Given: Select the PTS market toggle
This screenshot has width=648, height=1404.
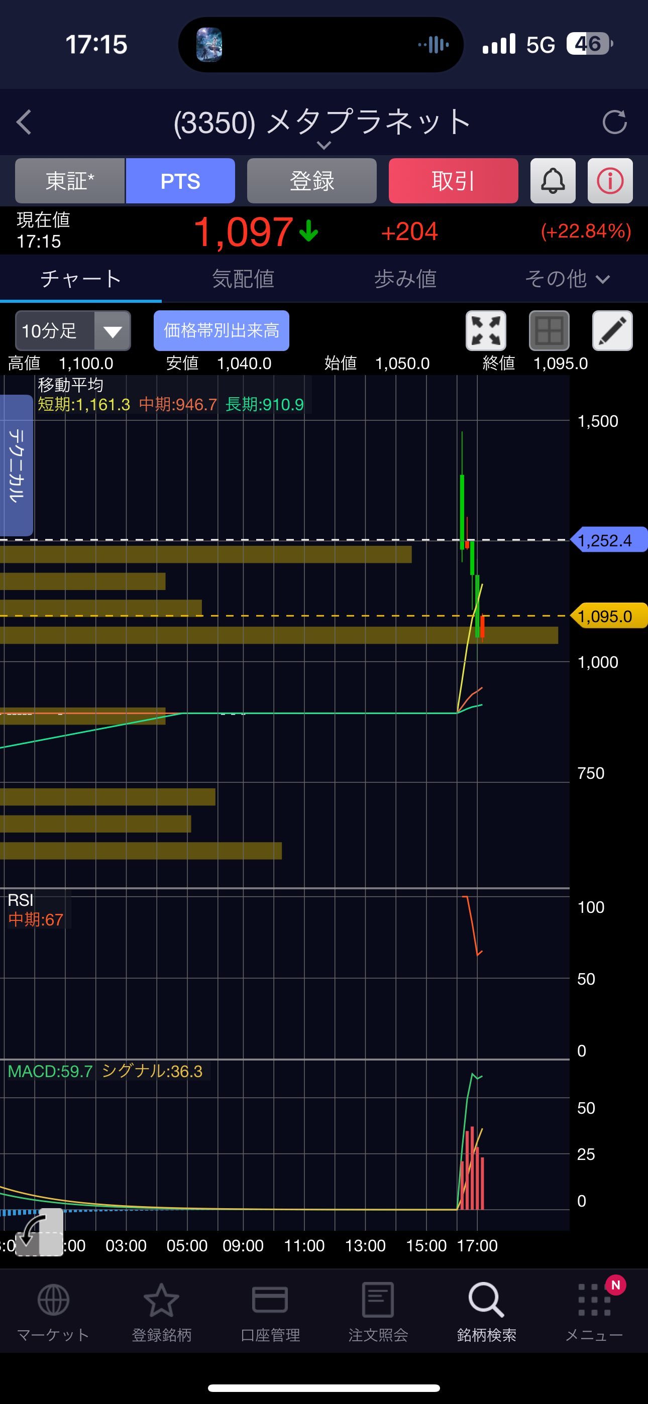Looking at the screenshot, I should [x=180, y=181].
